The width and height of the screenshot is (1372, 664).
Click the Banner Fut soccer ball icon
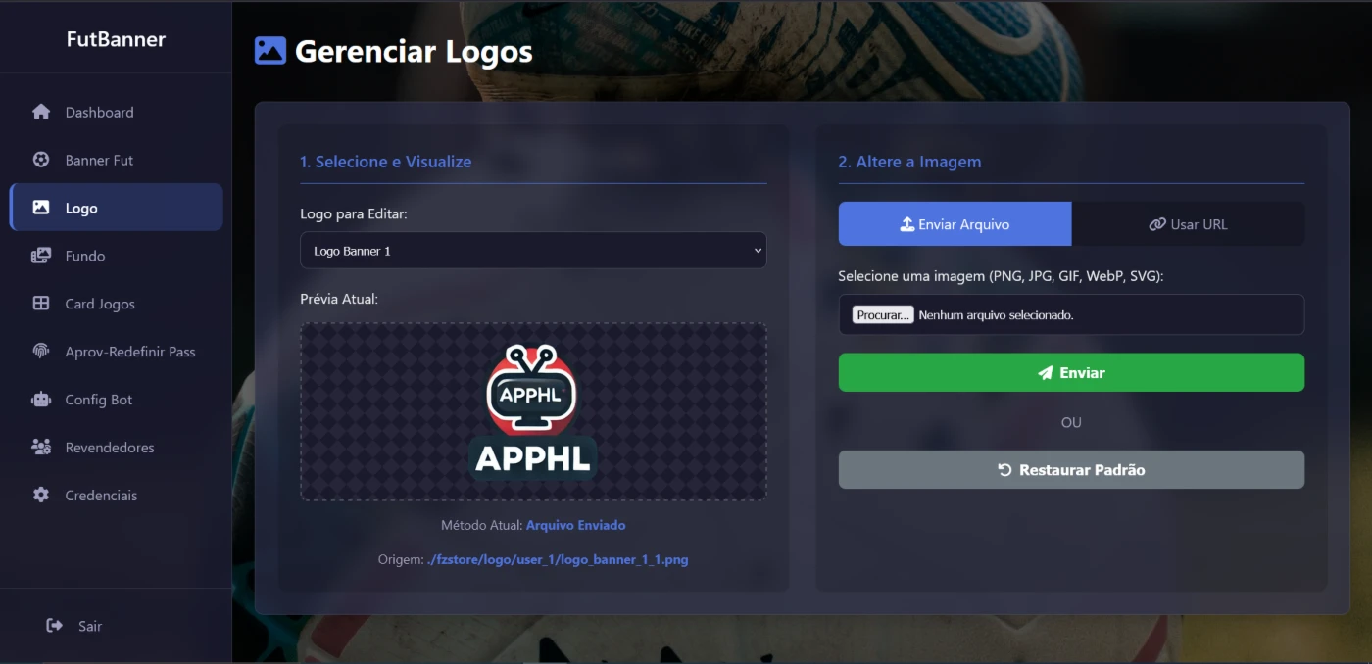[41, 160]
